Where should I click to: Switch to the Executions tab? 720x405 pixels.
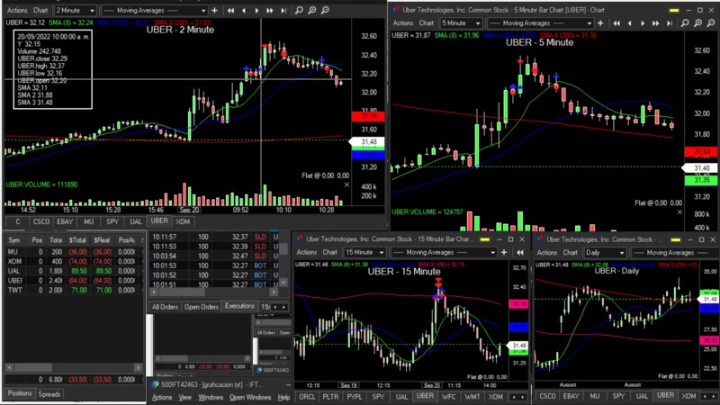click(239, 307)
